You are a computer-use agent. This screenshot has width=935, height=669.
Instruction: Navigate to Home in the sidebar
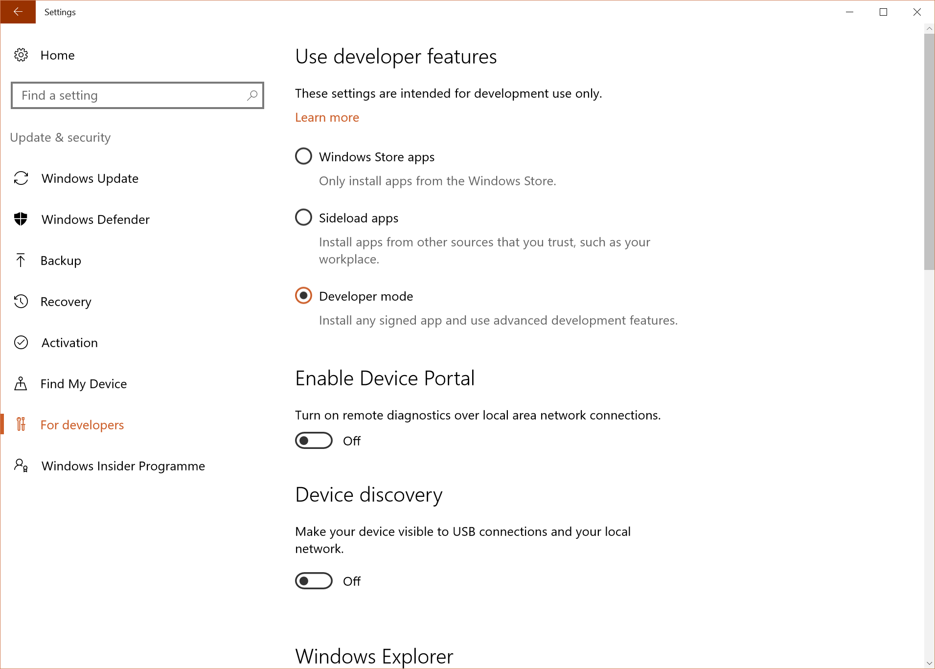click(x=57, y=55)
